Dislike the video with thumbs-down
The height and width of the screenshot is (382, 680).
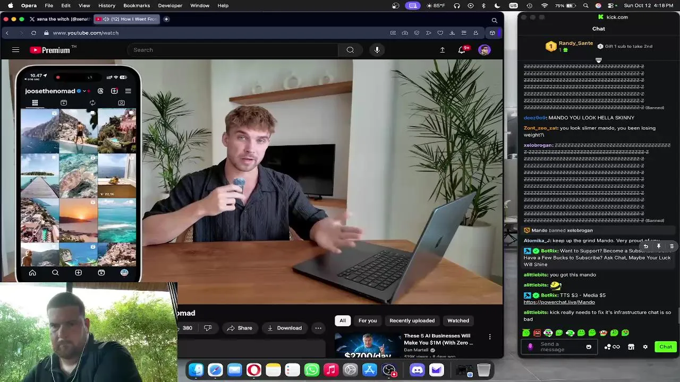(208, 328)
